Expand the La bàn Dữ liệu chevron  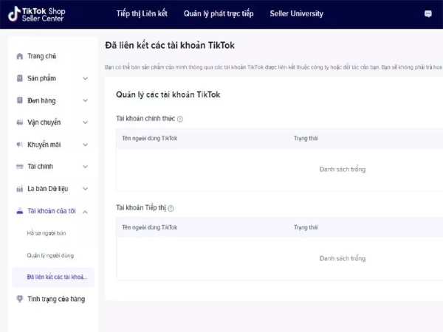pyautogui.click(x=85, y=189)
